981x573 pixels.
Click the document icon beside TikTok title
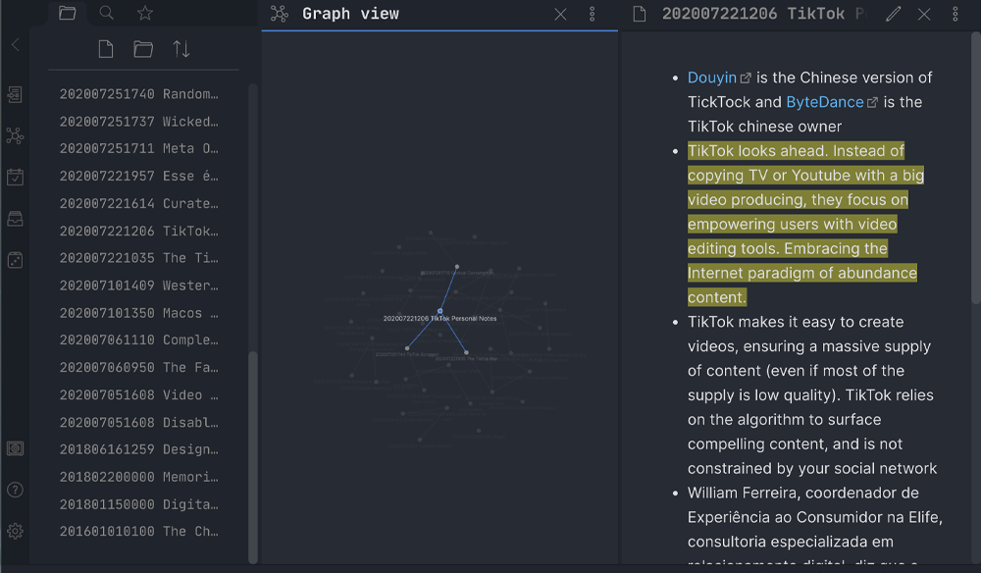[640, 14]
